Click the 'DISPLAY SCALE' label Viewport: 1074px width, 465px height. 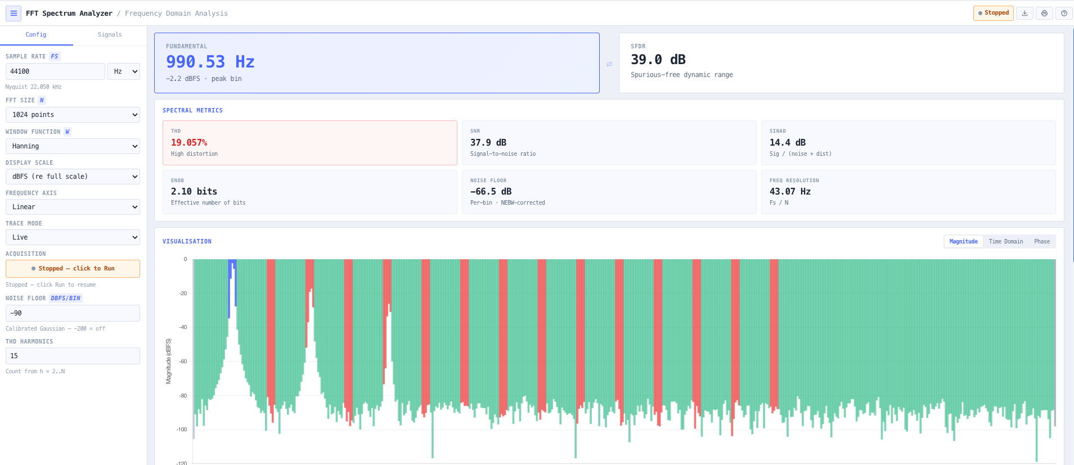[29, 163]
